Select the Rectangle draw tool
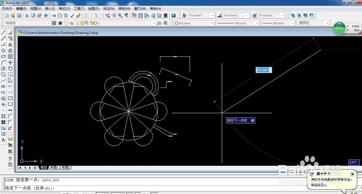This screenshot has width=362, height=194. pos(3,56)
